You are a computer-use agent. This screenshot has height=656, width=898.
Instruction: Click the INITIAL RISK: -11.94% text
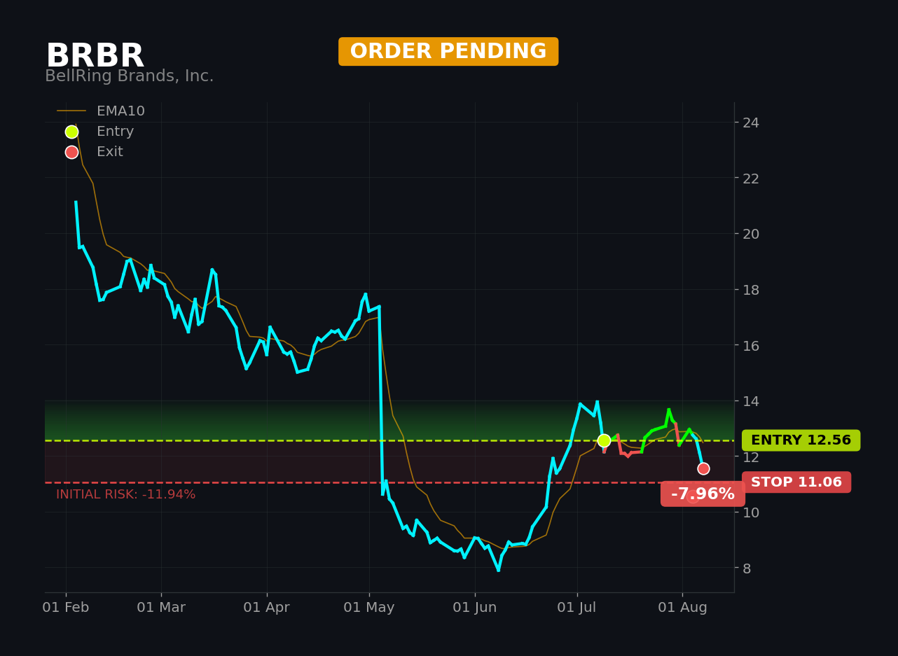(126, 495)
